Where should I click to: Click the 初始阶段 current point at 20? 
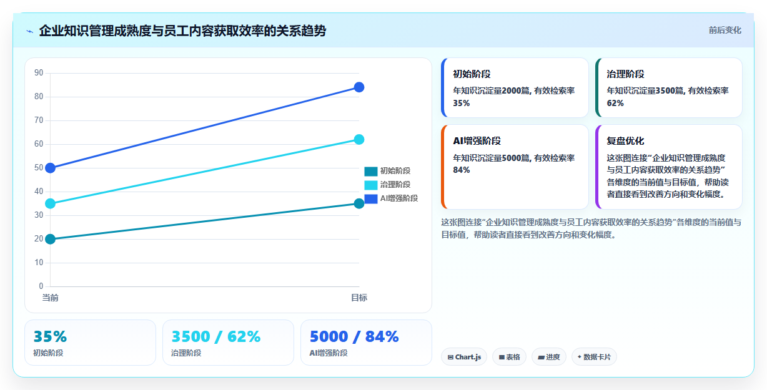[51, 239]
